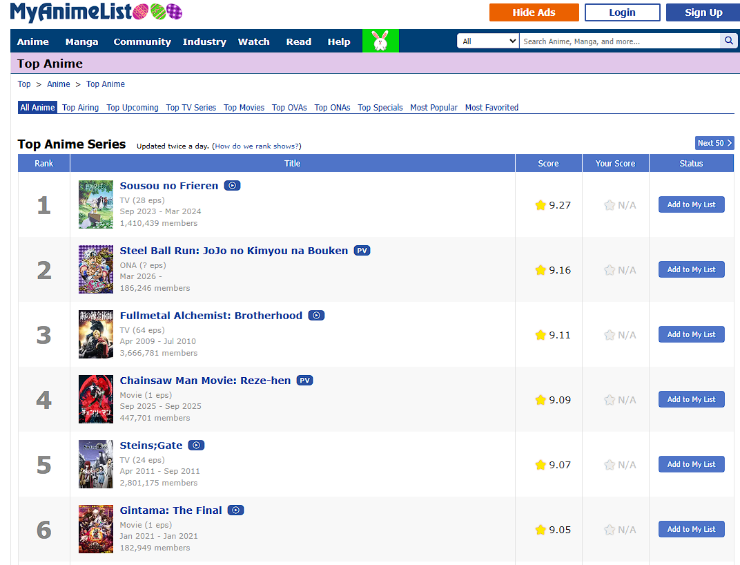
Task: Open the Steel Ball Run poster thumbnail
Action: pos(96,269)
